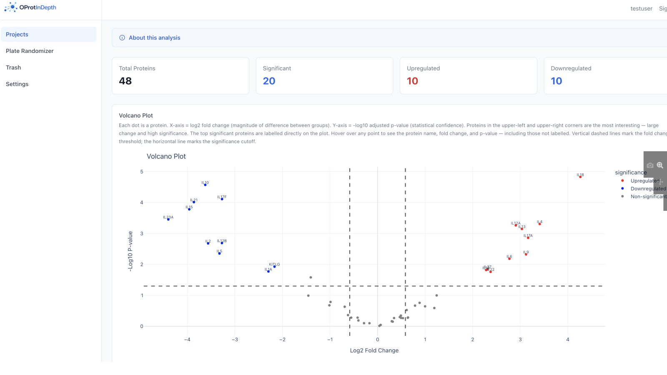Click the IL10 point on the volcano plot
667x375 pixels.
[x=205, y=185]
